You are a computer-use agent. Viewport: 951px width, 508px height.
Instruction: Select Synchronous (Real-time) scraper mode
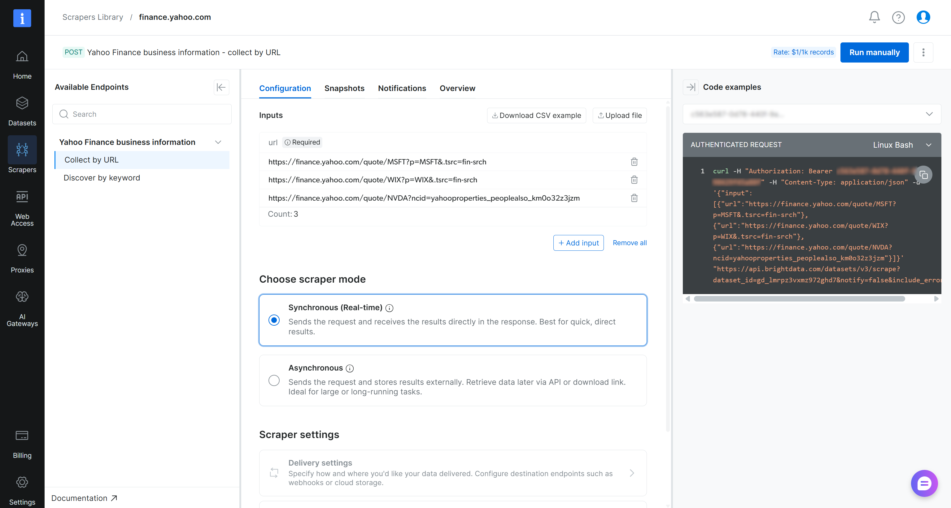274,320
